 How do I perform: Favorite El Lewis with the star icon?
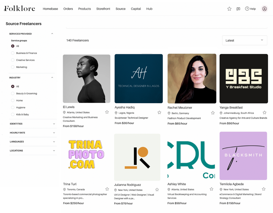[107, 112]
